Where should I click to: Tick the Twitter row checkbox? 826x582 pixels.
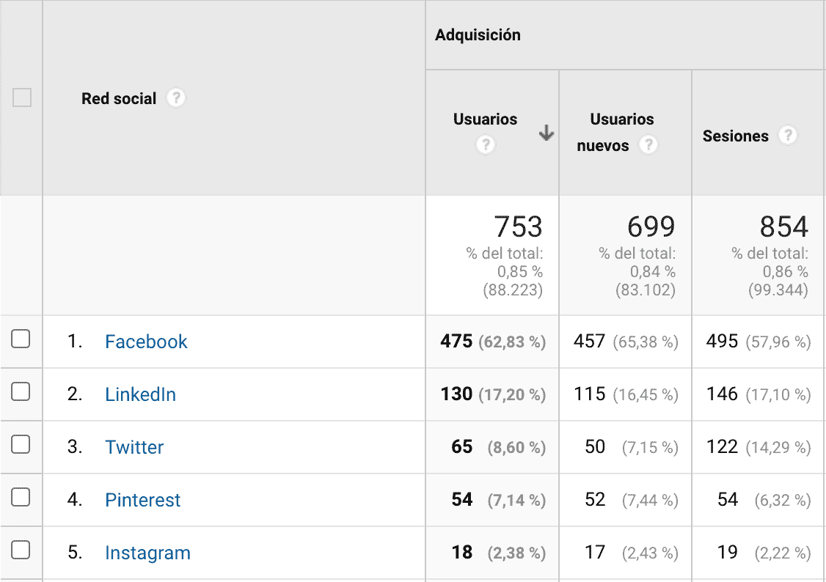pyautogui.click(x=21, y=444)
